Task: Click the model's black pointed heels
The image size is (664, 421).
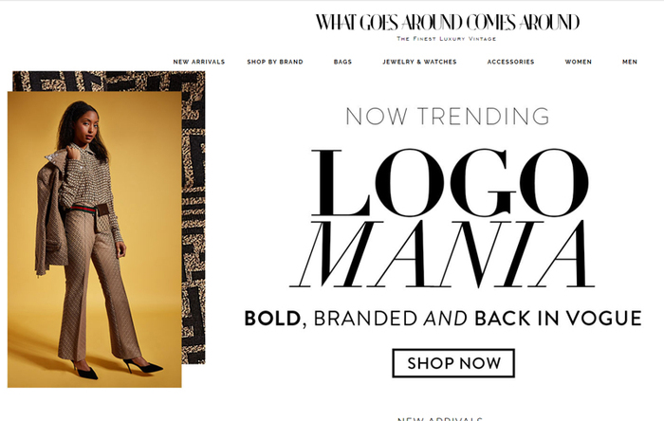Action: [117, 368]
